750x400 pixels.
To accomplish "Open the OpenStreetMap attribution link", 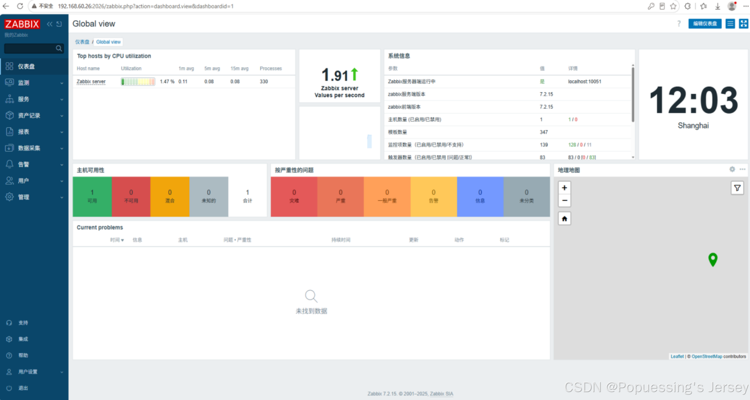I will (707, 356).
